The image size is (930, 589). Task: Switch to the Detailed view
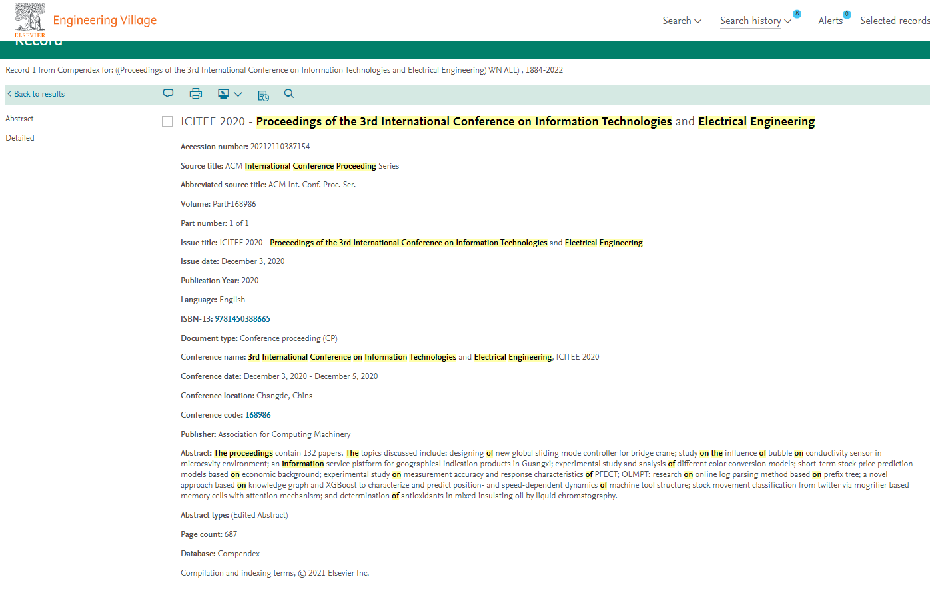pyautogui.click(x=20, y=138)
